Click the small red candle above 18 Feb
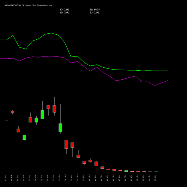This screenshot has height=187, width=187. [x=12, y=112]
